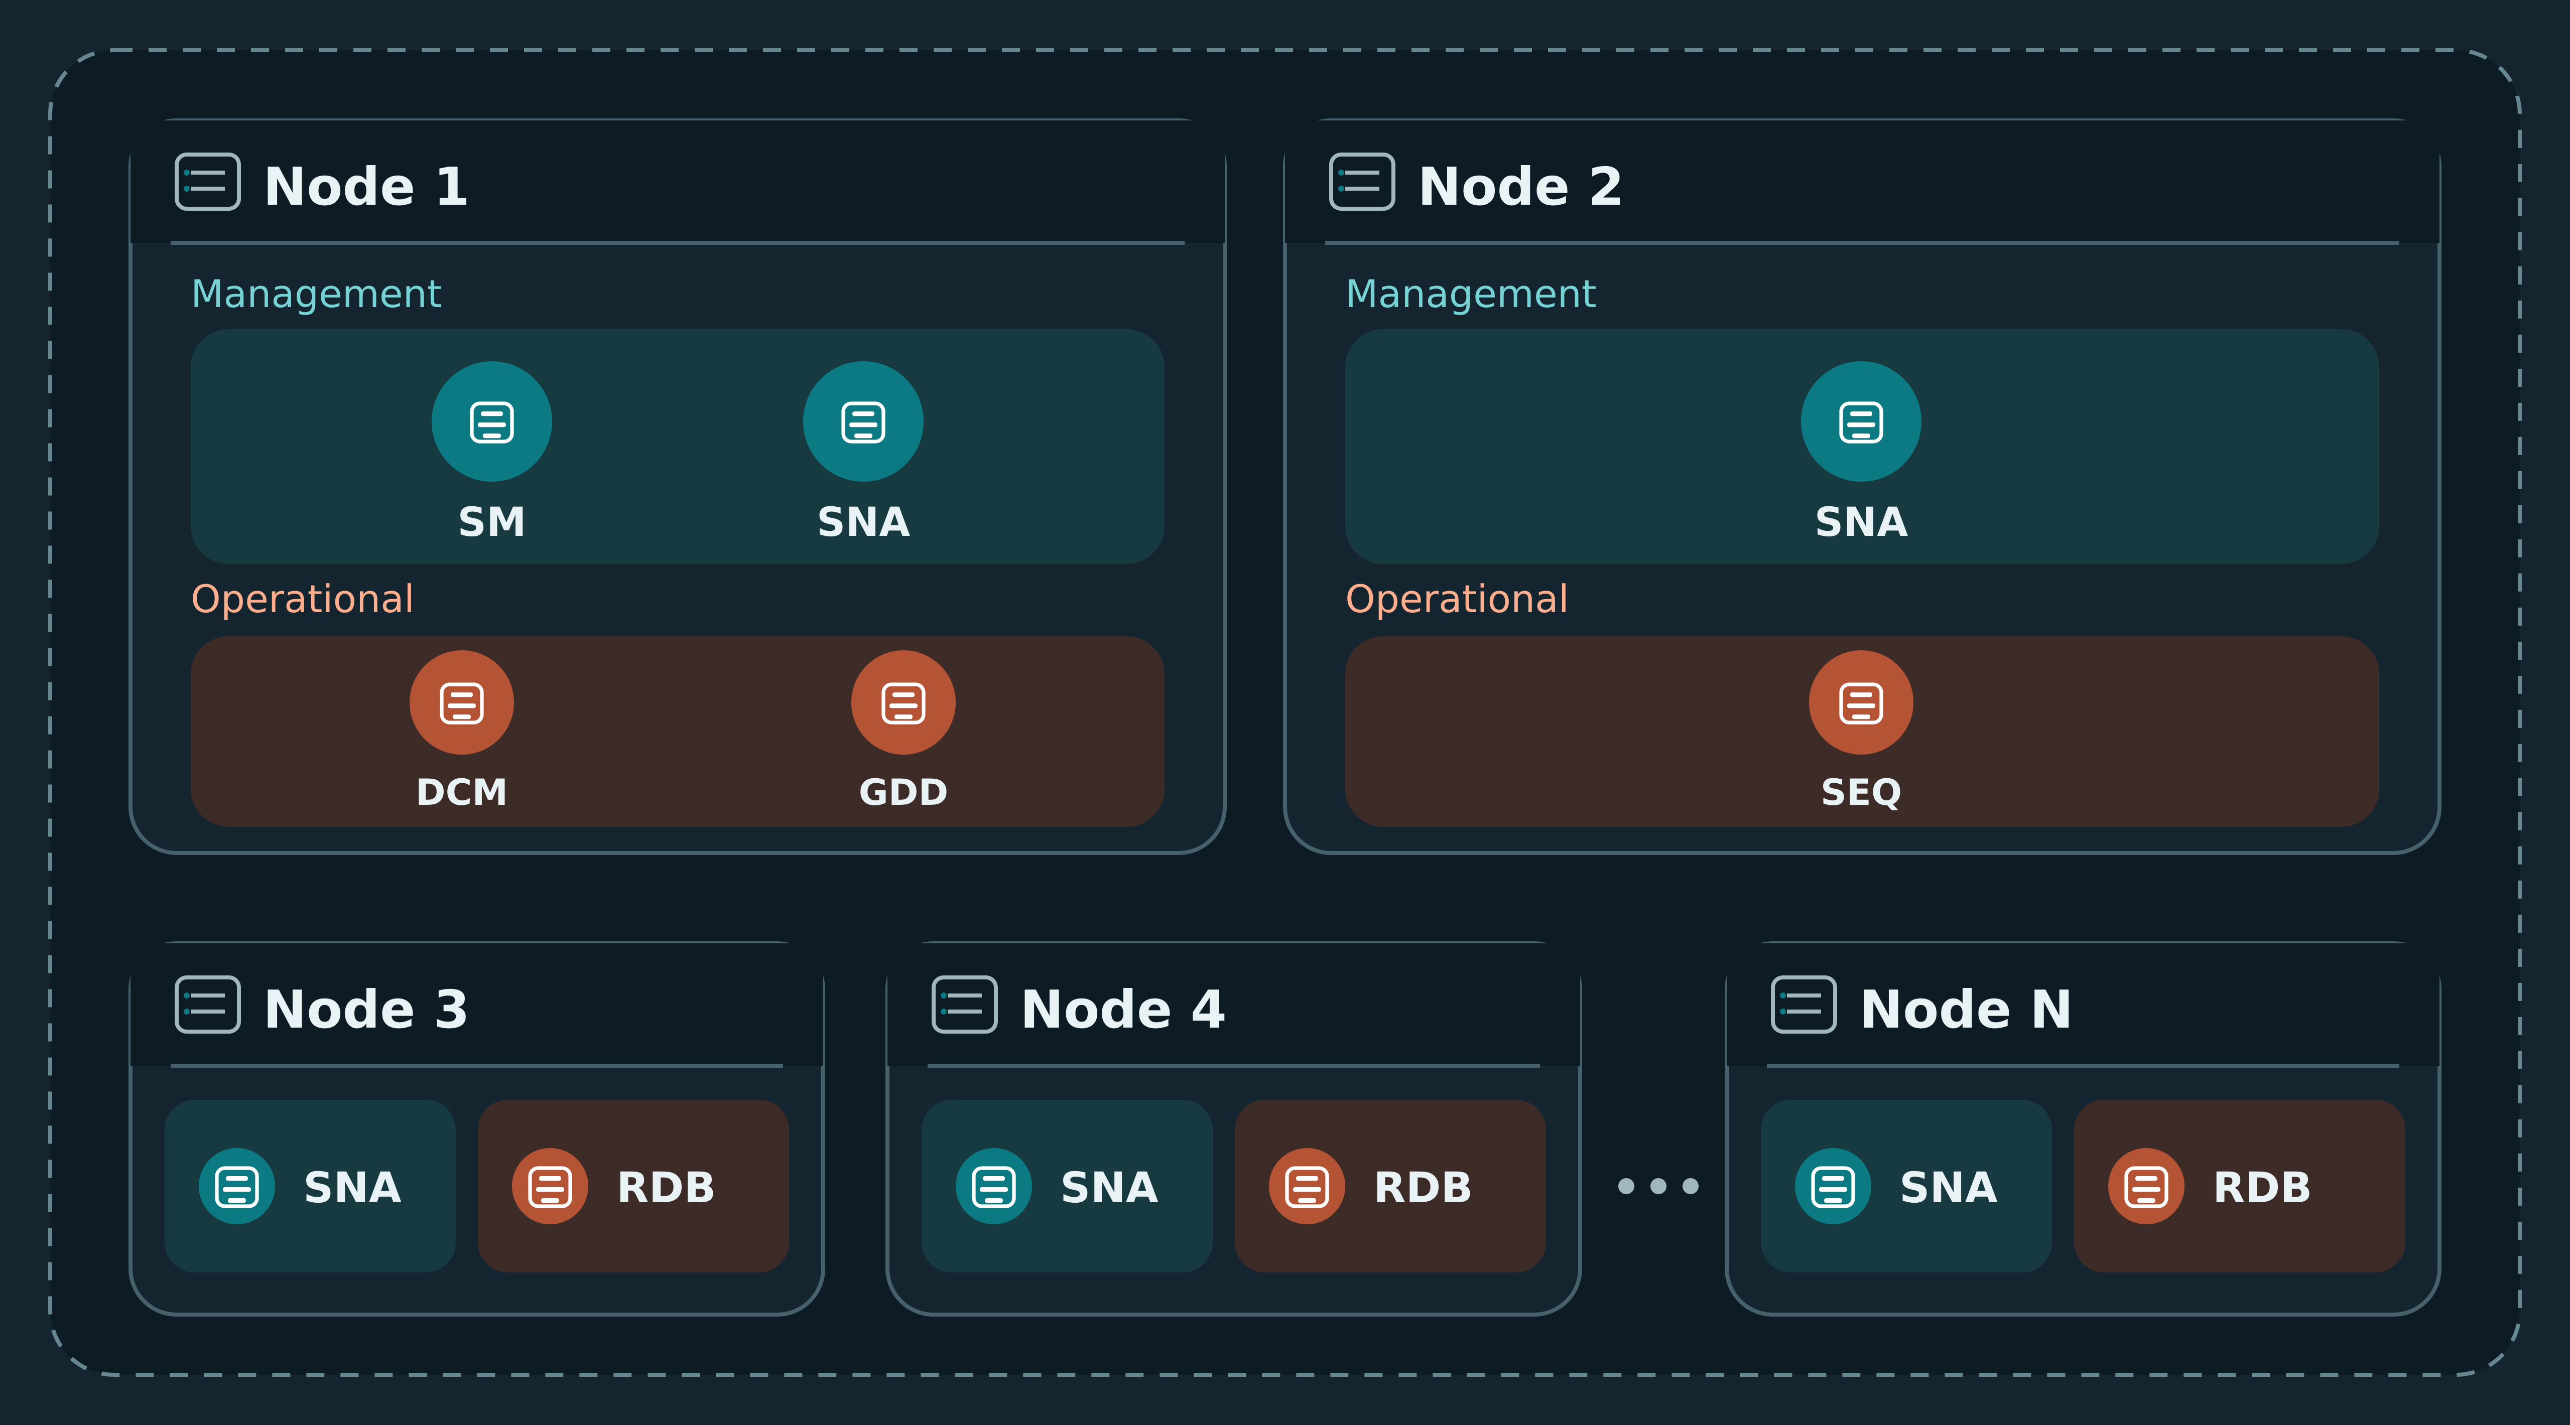Image resolution: width=2570 pixels, height=1425 pixels.
Task: Click the ellipsis dots between Node 4 and Node N
Action: click(x=1658, y=1187)
